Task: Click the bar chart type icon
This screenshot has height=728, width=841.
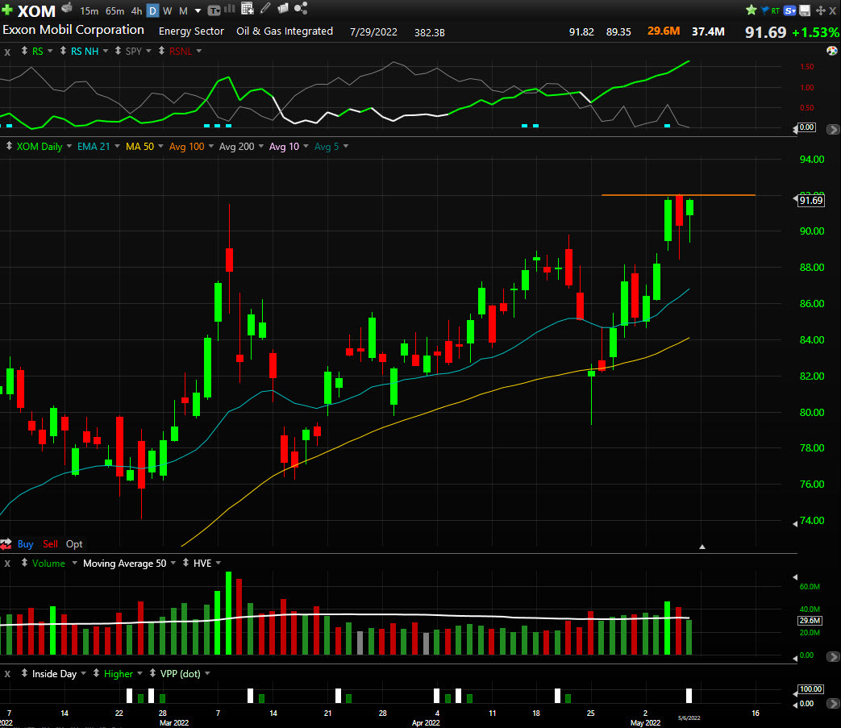Action: (230, 9)
